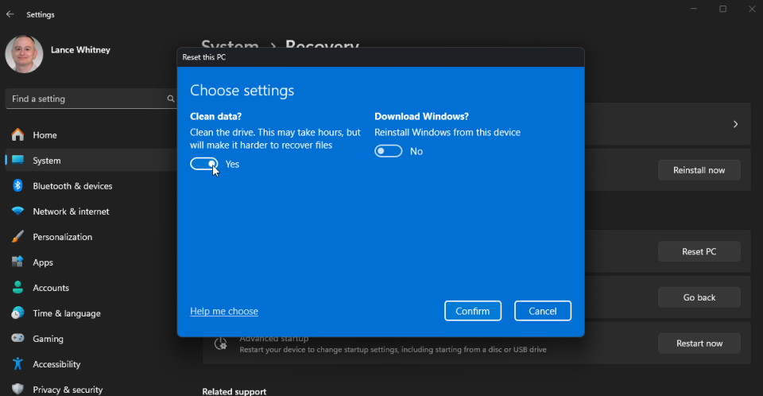Click the Network & internet wifi icon

pyautogui.click(x=18, y=212)
